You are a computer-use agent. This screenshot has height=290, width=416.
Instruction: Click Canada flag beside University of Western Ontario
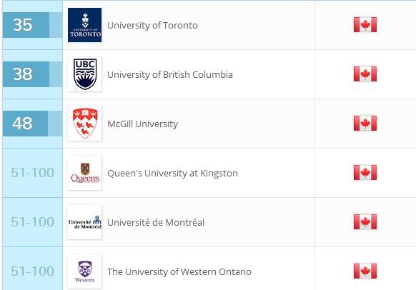365,271
